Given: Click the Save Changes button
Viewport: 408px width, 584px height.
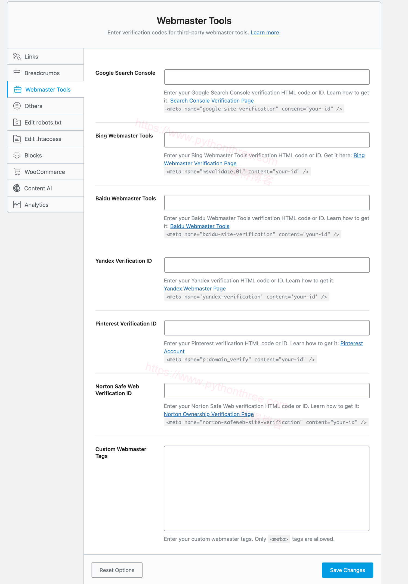Looking at the screenshot, I should point(347,570).
